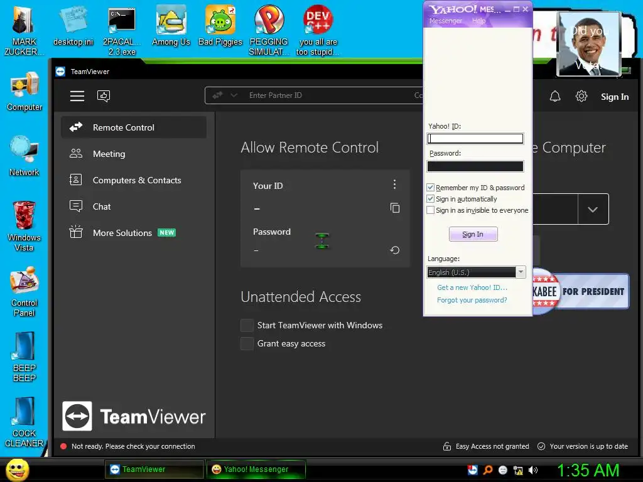Image resolution: width=643 pixels, height=482 pixels.
Task: Click the Not ready connection status text
Action: 133,446
